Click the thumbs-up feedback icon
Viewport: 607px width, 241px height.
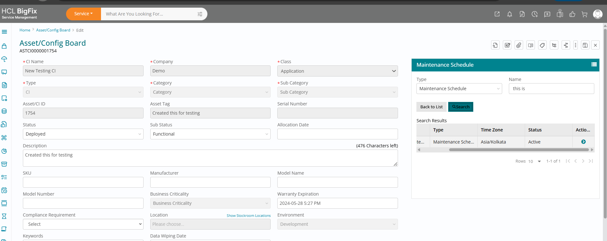coord(572,14)
